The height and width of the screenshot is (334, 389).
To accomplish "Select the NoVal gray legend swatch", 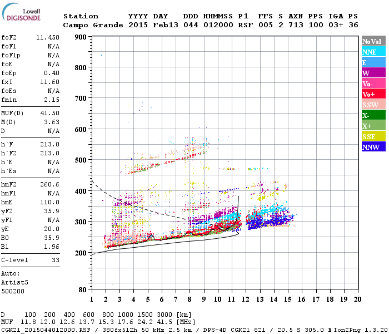I will point(373,41).
